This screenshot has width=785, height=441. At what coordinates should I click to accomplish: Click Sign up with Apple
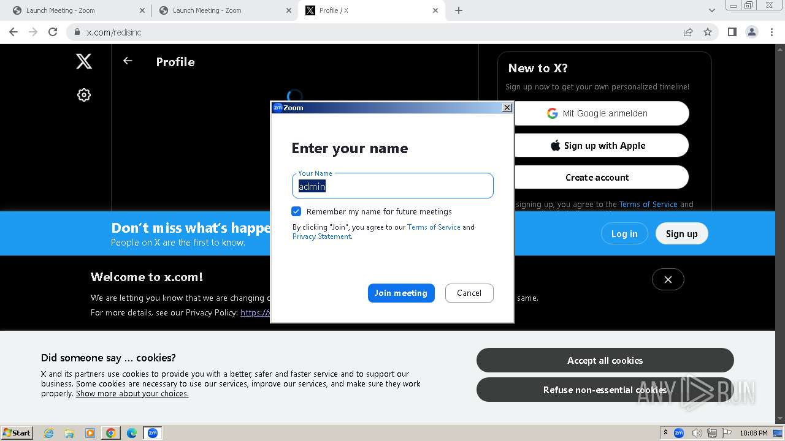coord(601,146)
